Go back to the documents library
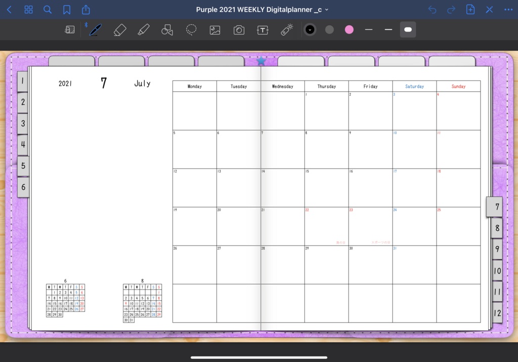The width and height of the screenshot is (518, 362). [9, 10]
